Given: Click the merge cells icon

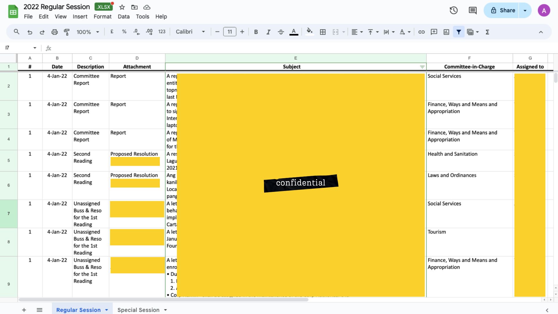Looking at the screenshot, I should [335, 32].
